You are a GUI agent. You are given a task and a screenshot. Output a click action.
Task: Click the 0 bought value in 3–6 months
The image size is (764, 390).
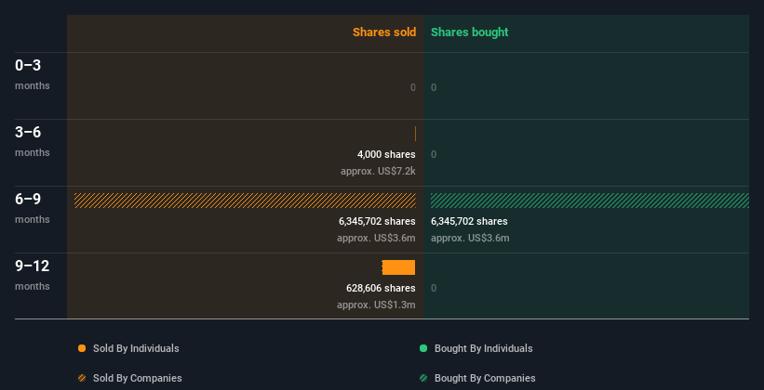[x=434, y=155]
